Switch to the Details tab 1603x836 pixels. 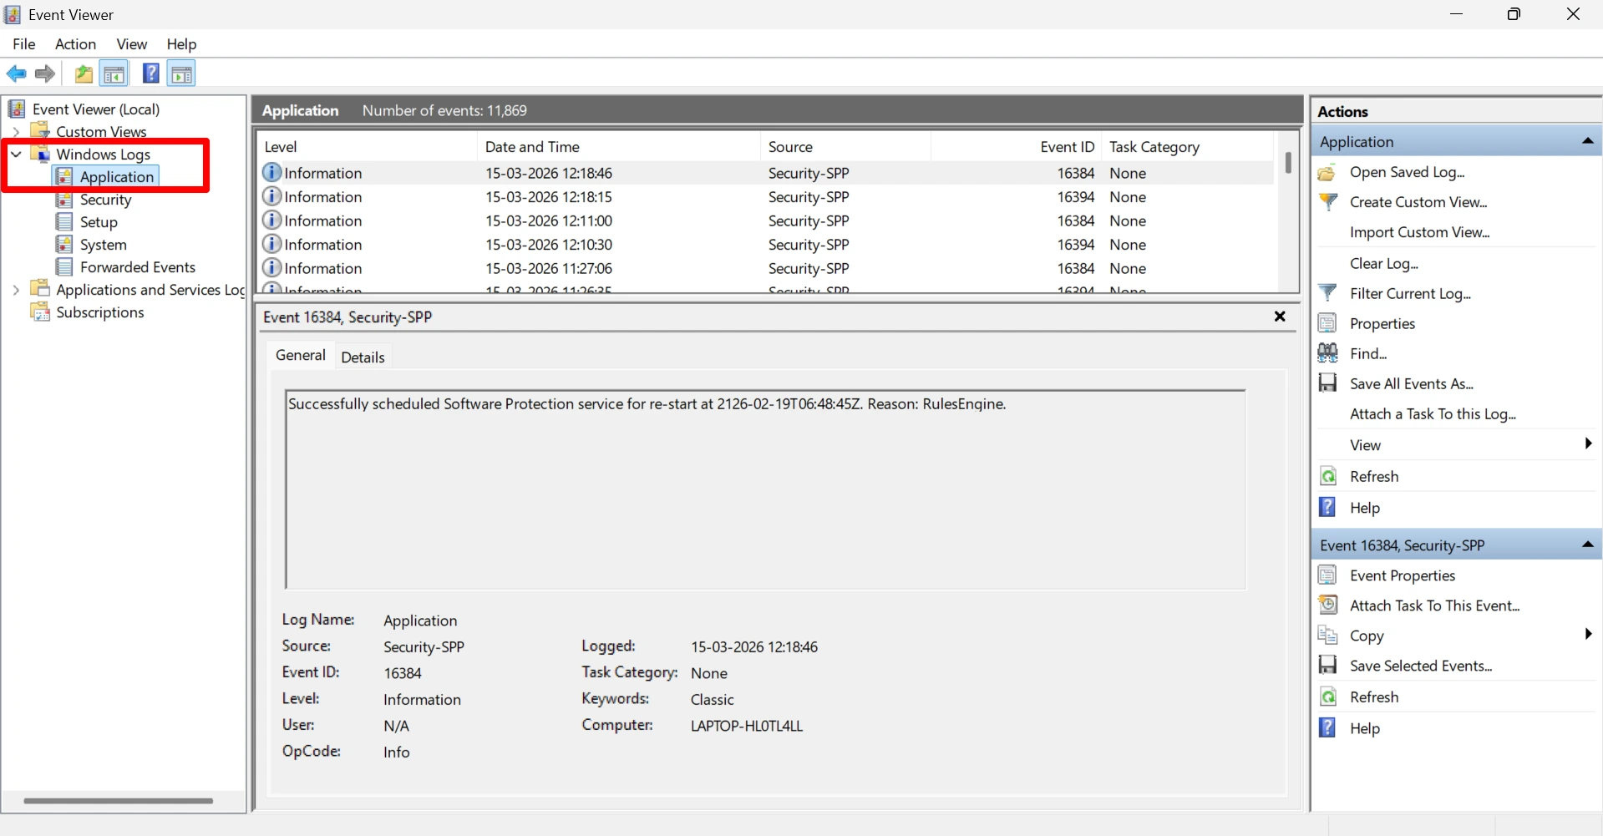click(363, 356)
